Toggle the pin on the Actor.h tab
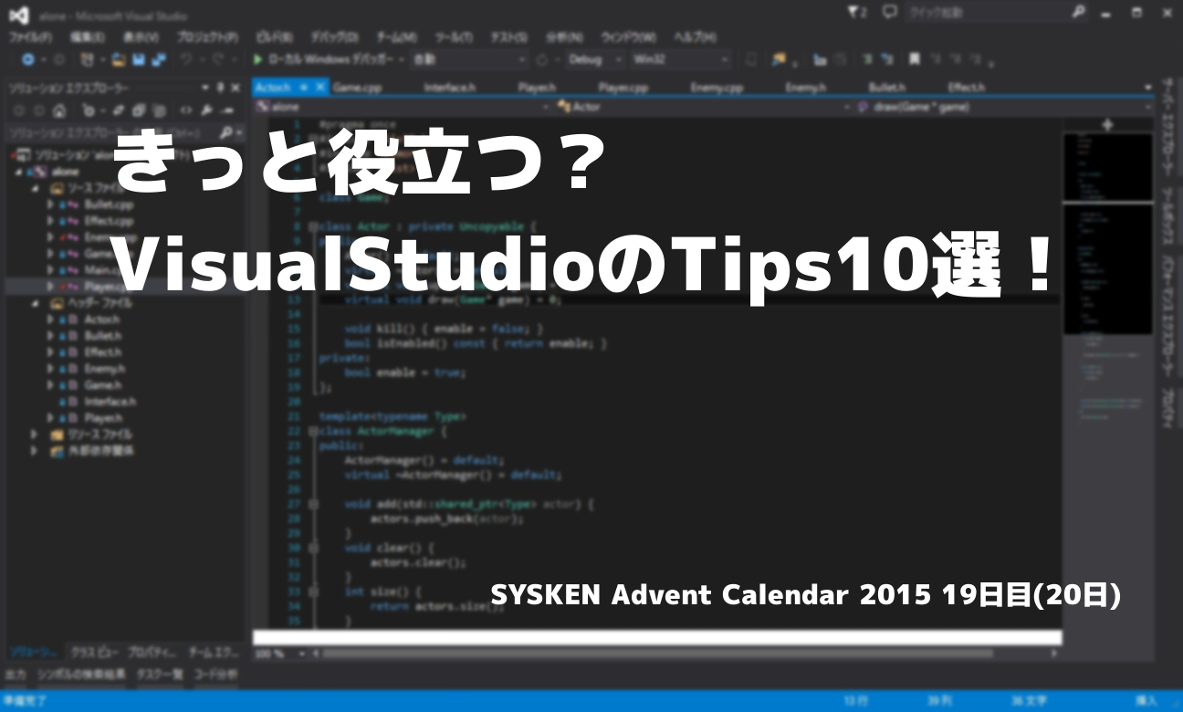 [302, 87]
